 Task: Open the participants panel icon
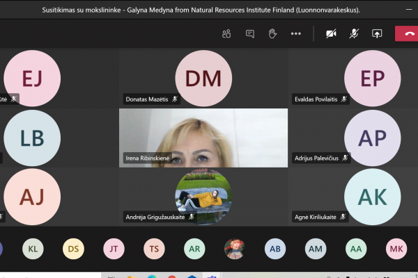point(226,34)
